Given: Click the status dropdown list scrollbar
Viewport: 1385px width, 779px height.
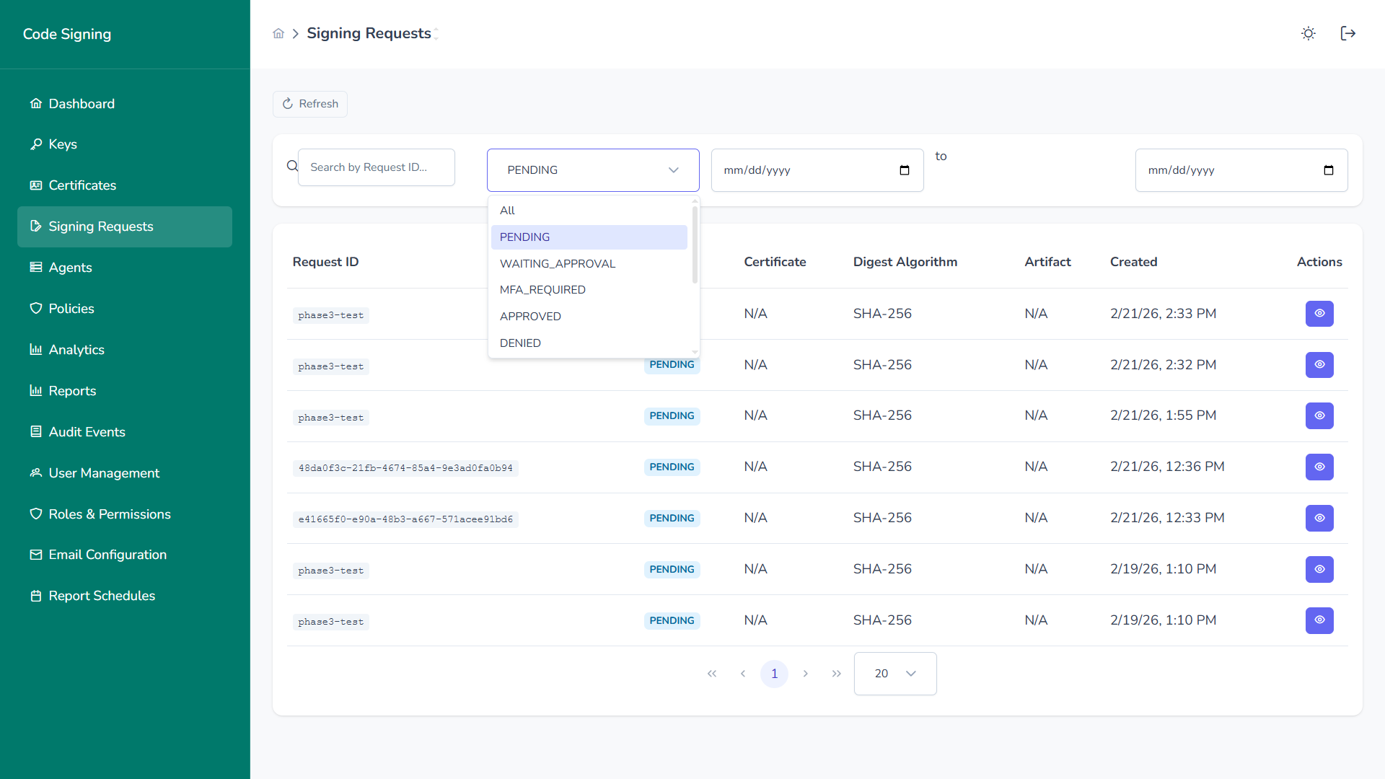Looking at the screenshot, I should [x=695, y=245].
